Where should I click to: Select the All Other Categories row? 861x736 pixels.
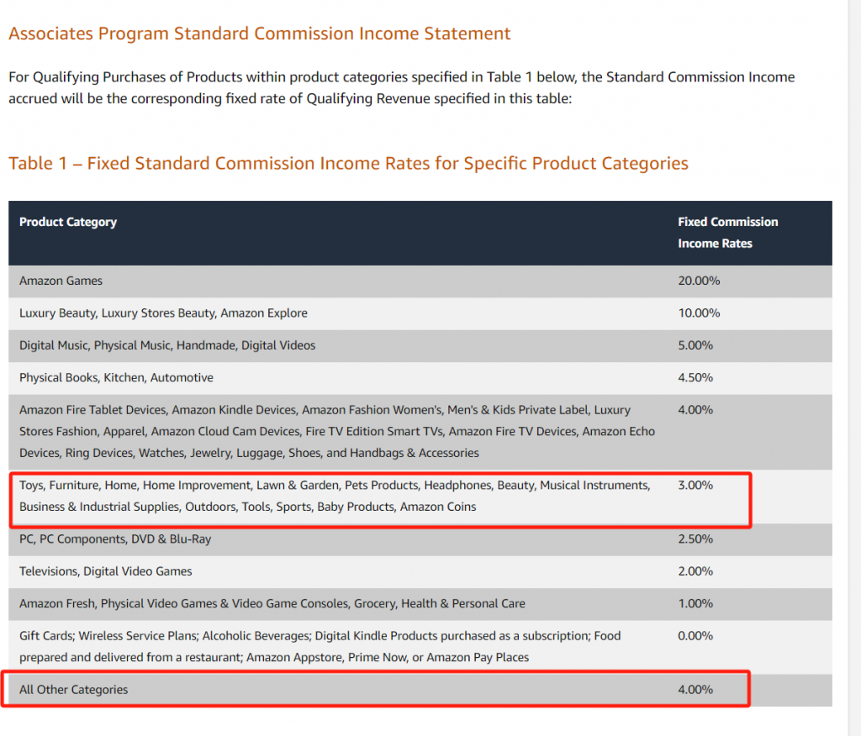74,690
